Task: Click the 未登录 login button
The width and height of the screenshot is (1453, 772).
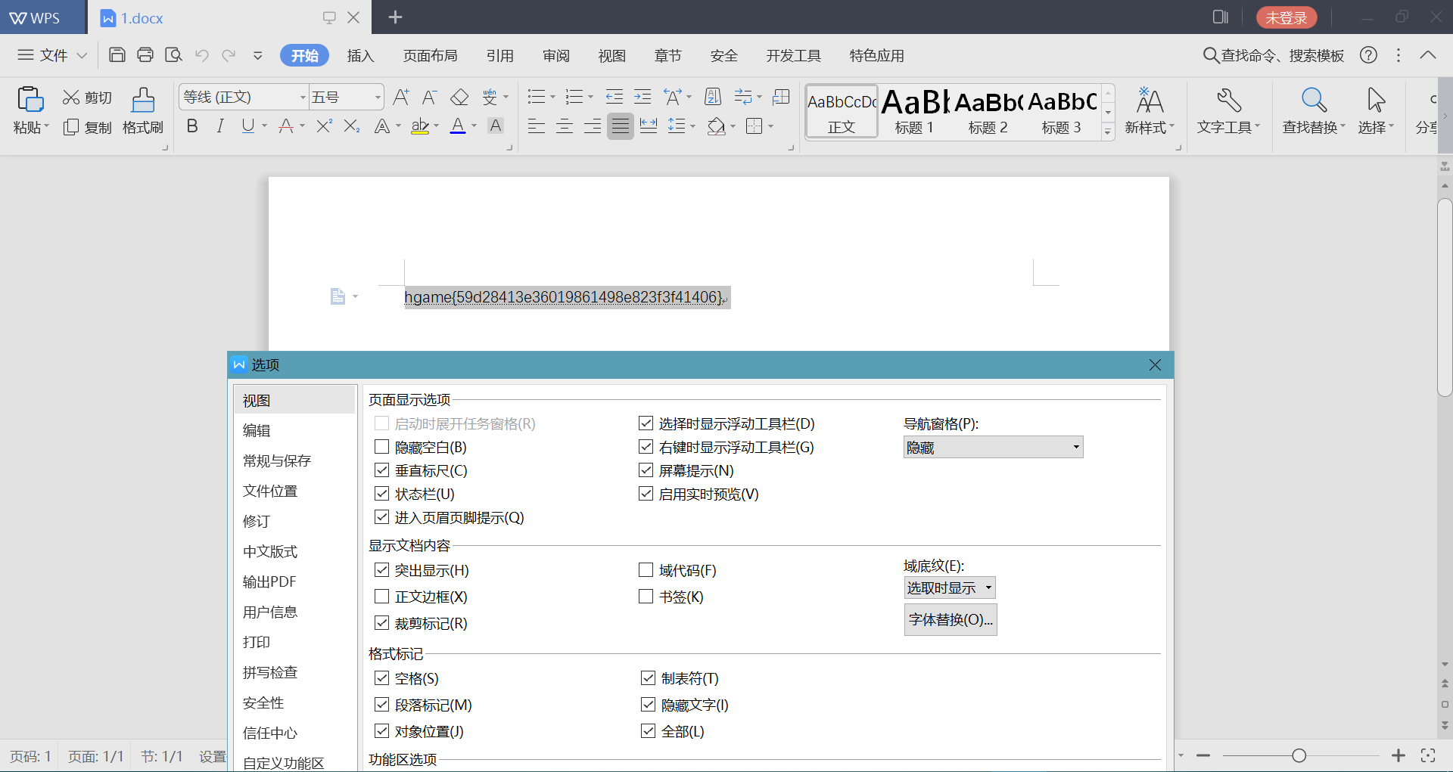Action: click(x=1287, y=17)
